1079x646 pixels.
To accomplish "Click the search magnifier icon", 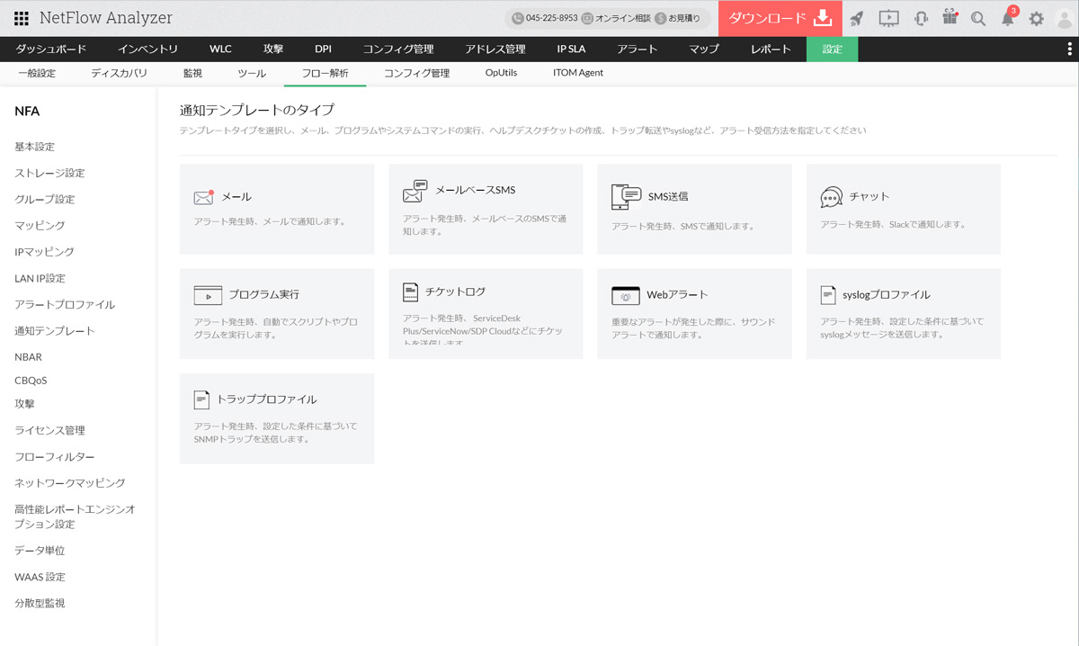I will [x=978, y=18].
